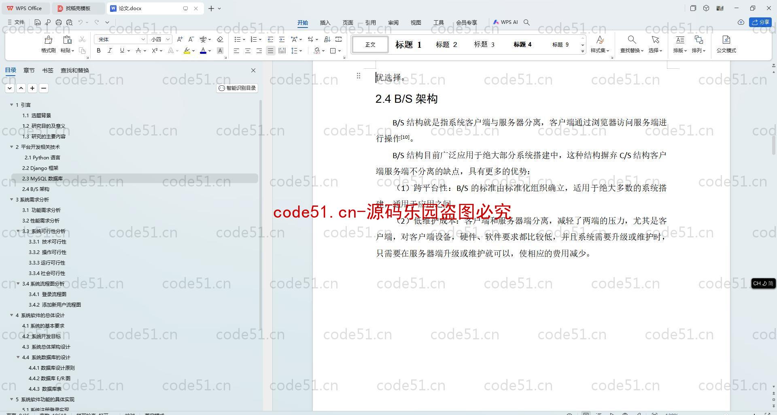Viewport: 777px width, 415px height.
Task: Switch to the 找稻壳模板 window tab
Action: (x=78, y=8)
